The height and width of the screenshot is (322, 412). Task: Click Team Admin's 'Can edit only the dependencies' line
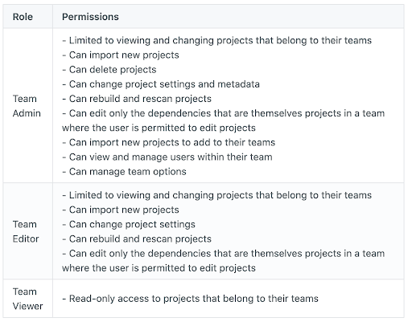[224, 120]
